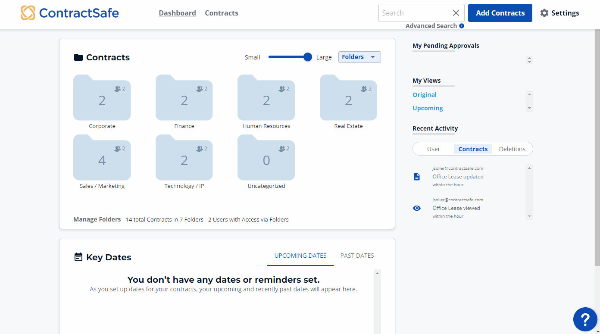
Task: Open the Uncategorized folder icon
Action: point(266,158)
